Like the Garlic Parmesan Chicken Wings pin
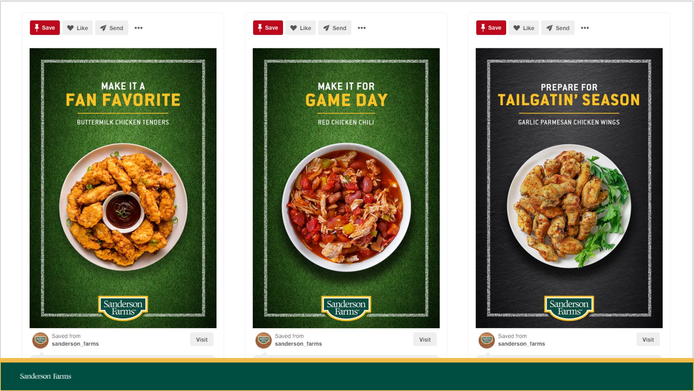 pos(524,28)
